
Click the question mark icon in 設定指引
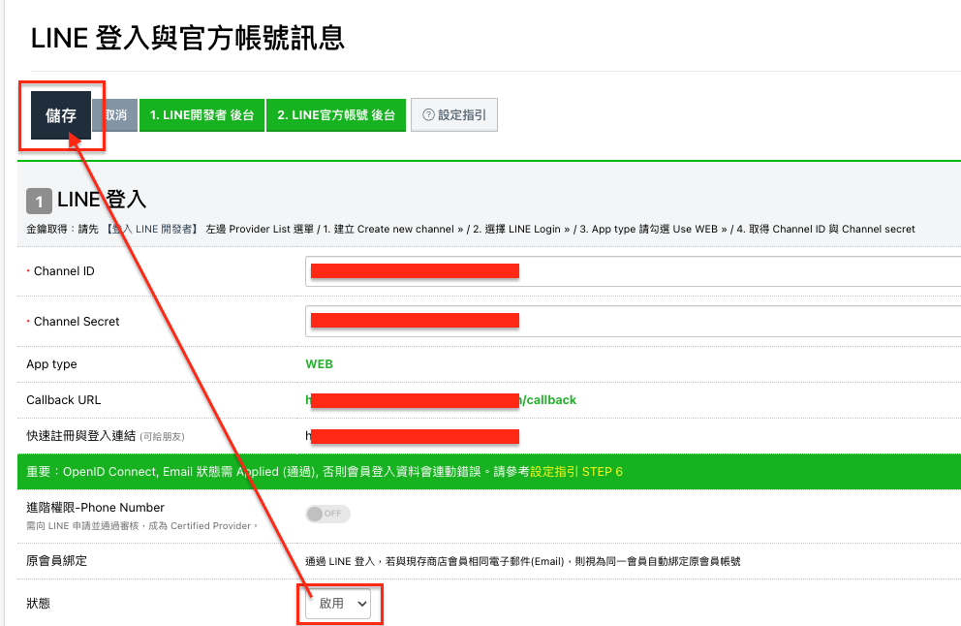(429, 114)
